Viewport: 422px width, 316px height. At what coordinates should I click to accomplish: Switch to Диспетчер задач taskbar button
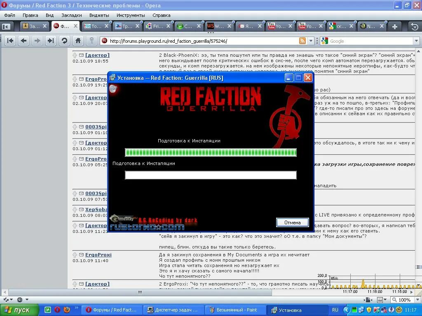click(173, 310)
